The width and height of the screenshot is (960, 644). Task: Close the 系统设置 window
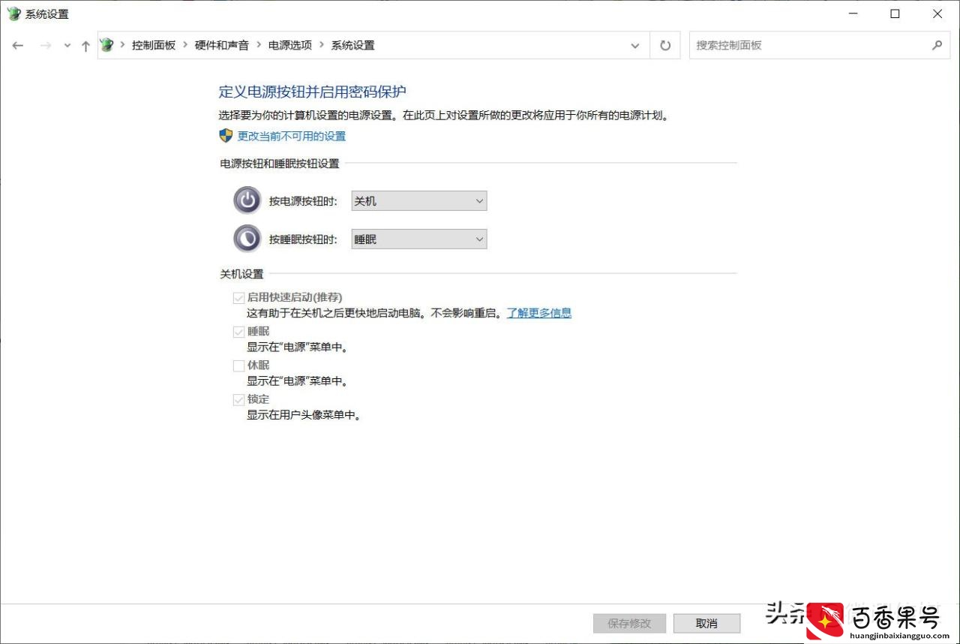tap(937, 14)
